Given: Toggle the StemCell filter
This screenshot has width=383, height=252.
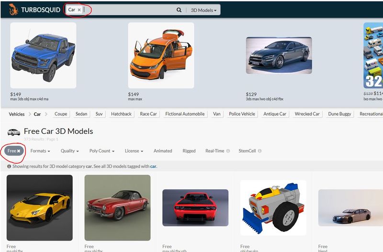Looking at the screenshot, I should [x=247, y=151].
